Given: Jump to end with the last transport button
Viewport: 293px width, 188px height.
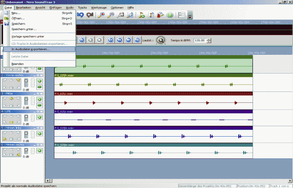Looking at the screenshot, I should pos(138,40).
